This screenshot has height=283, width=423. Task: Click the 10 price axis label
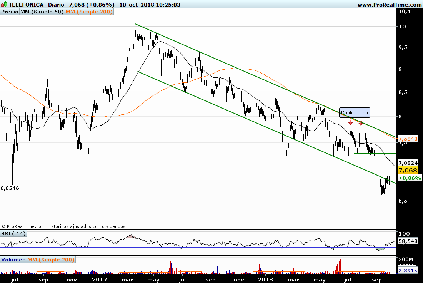click(x=402, y=27)
